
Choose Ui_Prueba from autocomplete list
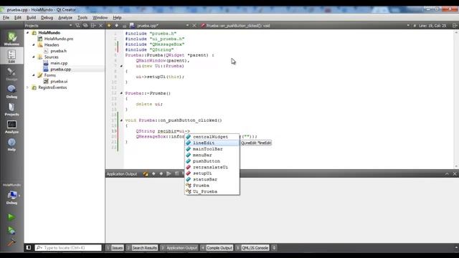[x=212, y=191]
